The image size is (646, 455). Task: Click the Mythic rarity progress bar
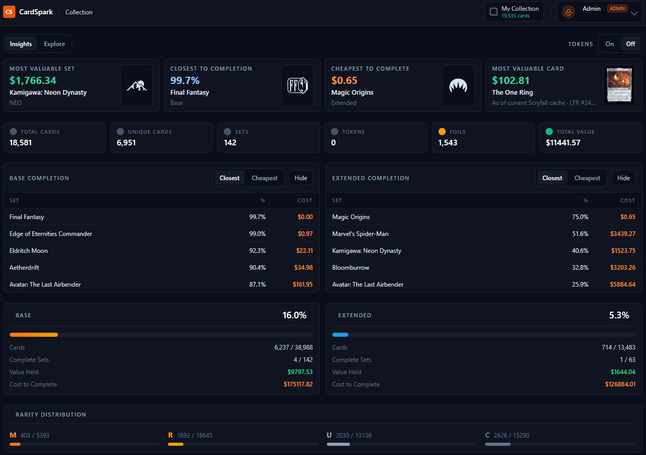pos(85,444)
